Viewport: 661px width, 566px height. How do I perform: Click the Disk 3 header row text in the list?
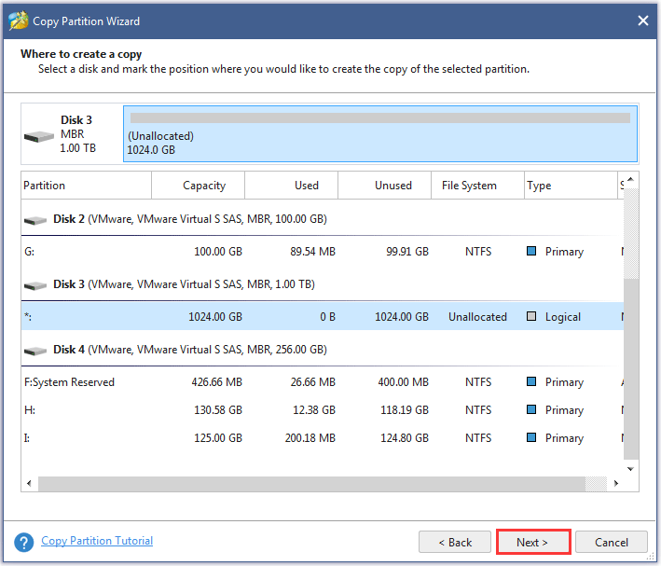tap(185, 284)
